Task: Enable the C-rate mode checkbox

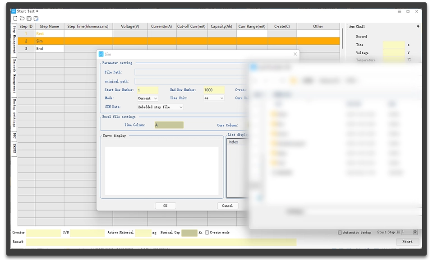Action: tap(207, 233)
